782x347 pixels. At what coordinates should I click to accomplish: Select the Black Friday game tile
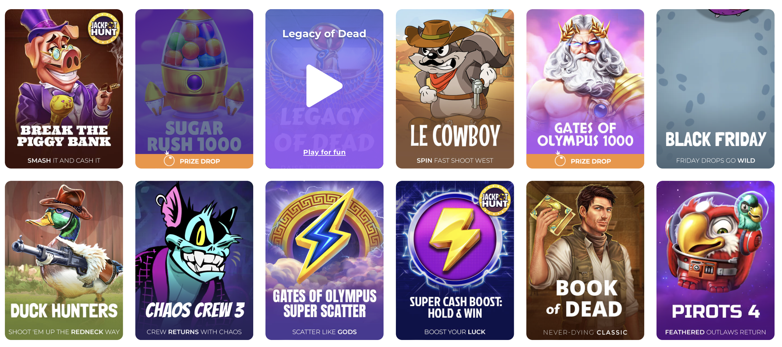coord(715,89)
